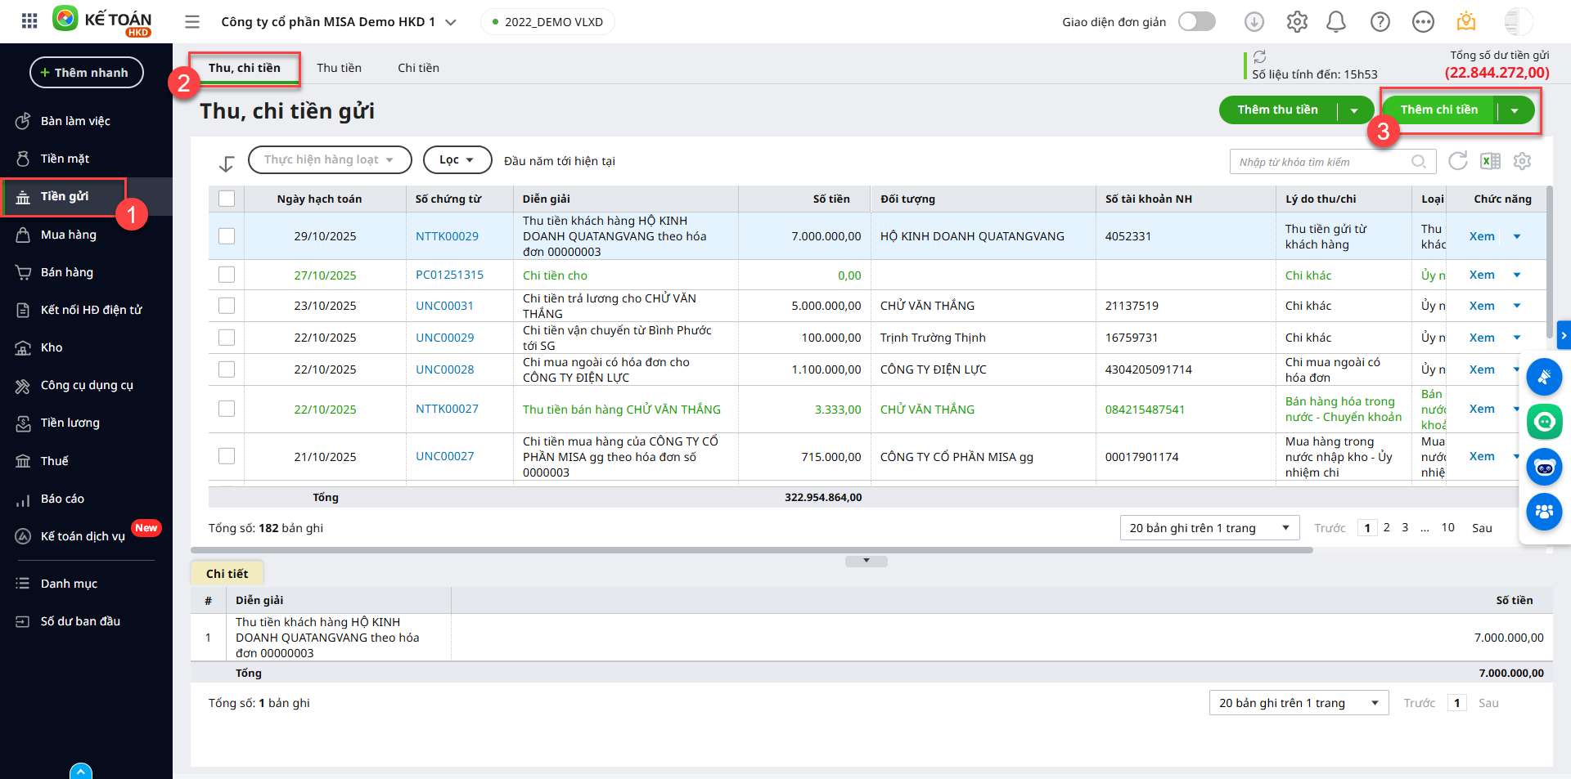Switch to the Thu tiền tab
Viewport: 1571px width, 779px height.
tap(339, 68)
